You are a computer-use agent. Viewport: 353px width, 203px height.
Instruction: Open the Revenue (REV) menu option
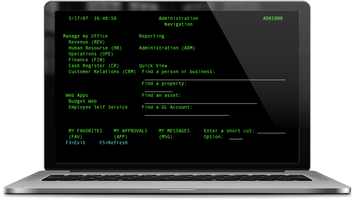(x=86, y=42)
